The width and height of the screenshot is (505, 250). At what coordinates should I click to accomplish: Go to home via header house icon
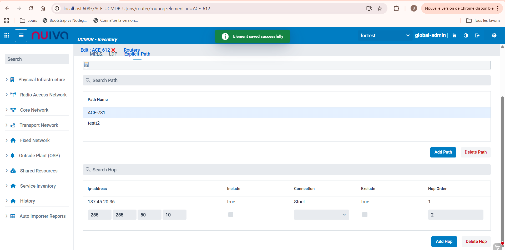tap(454, 35)
